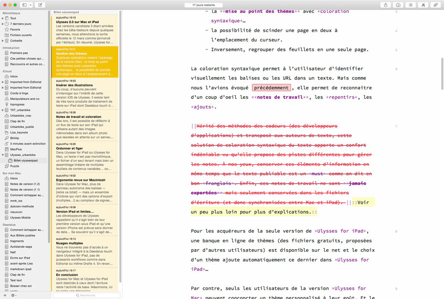Image resolution: width=444 pixels, height=299 pixels.
Task: Open sheet 'Notes de travail et coloration'
Action: point(85,125)
